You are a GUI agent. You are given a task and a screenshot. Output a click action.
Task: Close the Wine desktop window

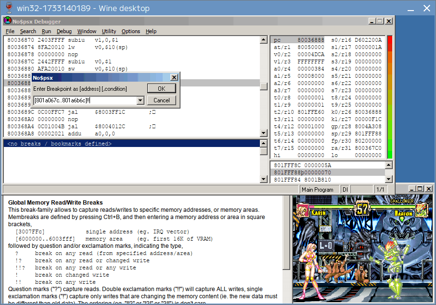pos(427,8)
